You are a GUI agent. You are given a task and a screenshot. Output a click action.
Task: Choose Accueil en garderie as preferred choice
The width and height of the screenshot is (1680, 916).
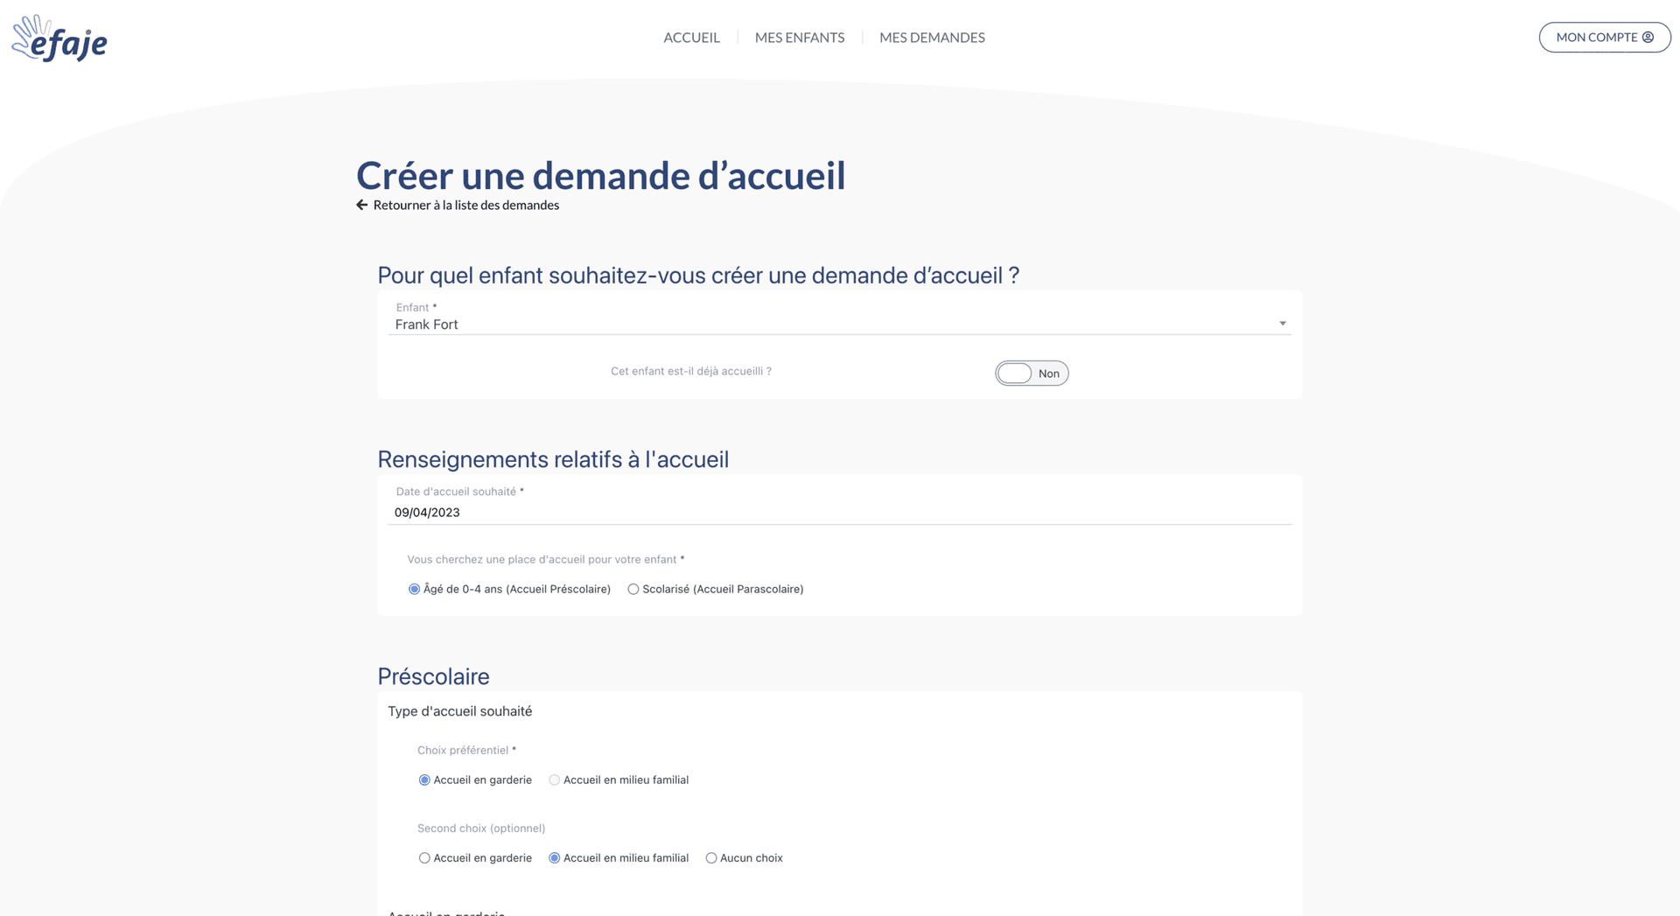coord(424,780)
